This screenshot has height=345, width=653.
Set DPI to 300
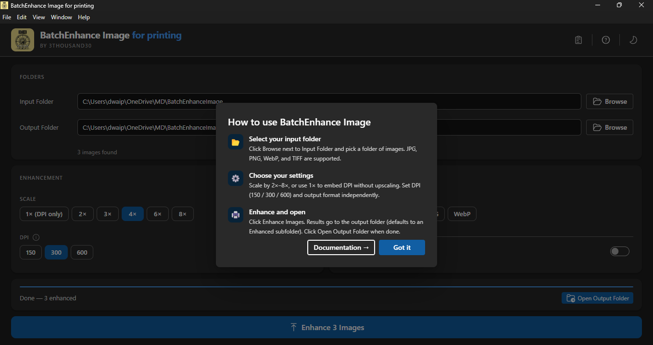(56, 252)
